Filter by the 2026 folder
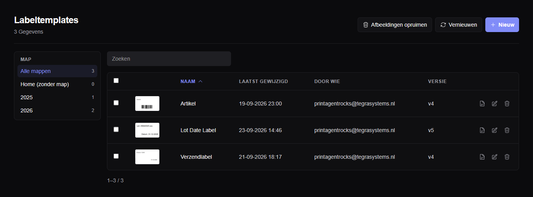533x197 pixels. tap(57, 110)
